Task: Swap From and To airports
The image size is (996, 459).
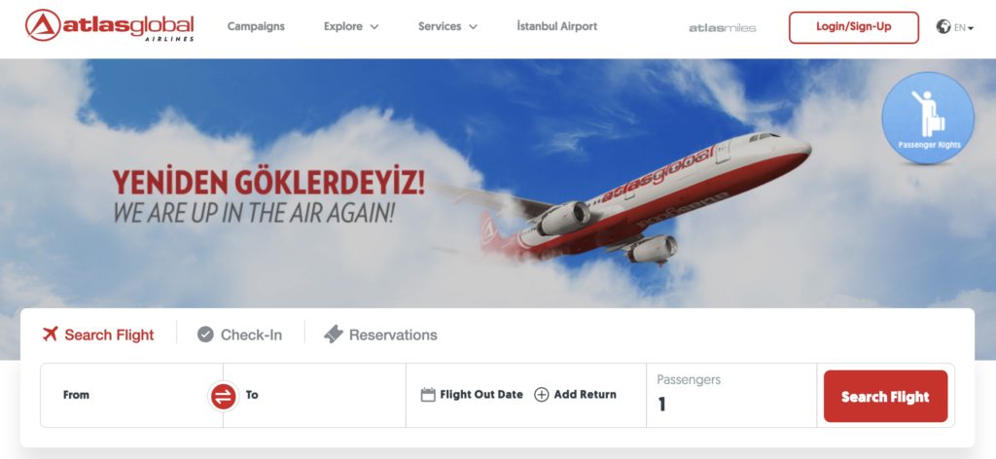Action: pyautogui.click(x=223, y=397)
